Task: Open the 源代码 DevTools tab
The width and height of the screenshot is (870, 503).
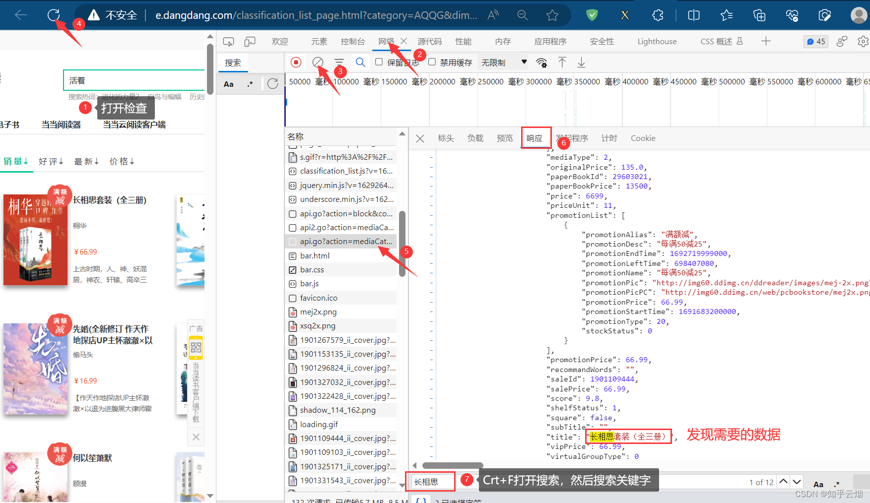Action: pyautogui.click(x=430, y=42)
